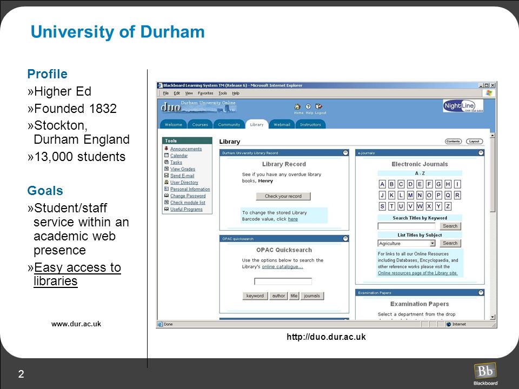Viewport: 519px width, 389px height.
Task: Click the duo Durham University Online logo
Action: coord(198,106)
